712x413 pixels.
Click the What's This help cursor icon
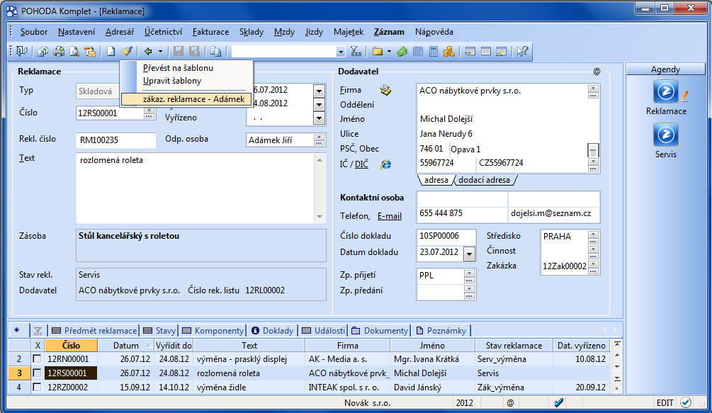coord(522,51)
